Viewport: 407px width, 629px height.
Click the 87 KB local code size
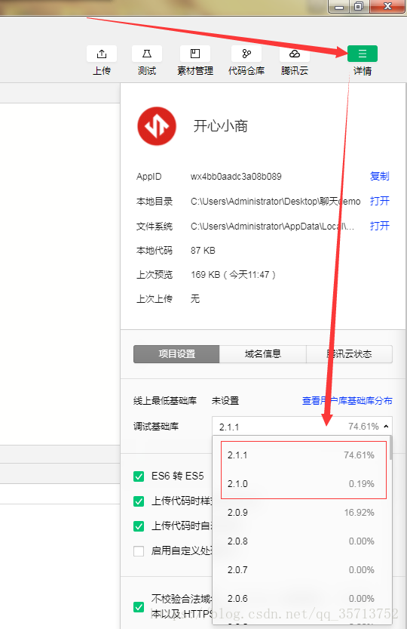pyautogui.click(x=203, y=251)
